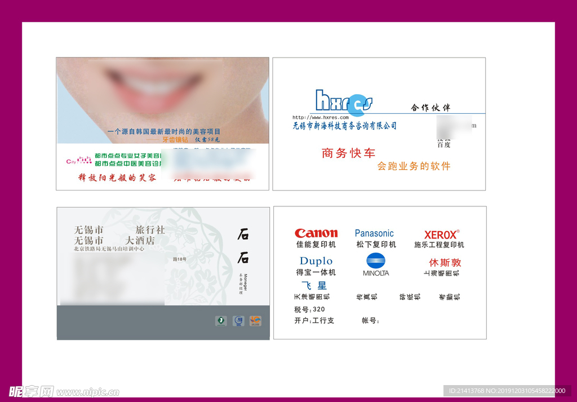Click the www.nipic.cn watermark link
Viewport: 577px width, 402px height.
tap(88, 392)
